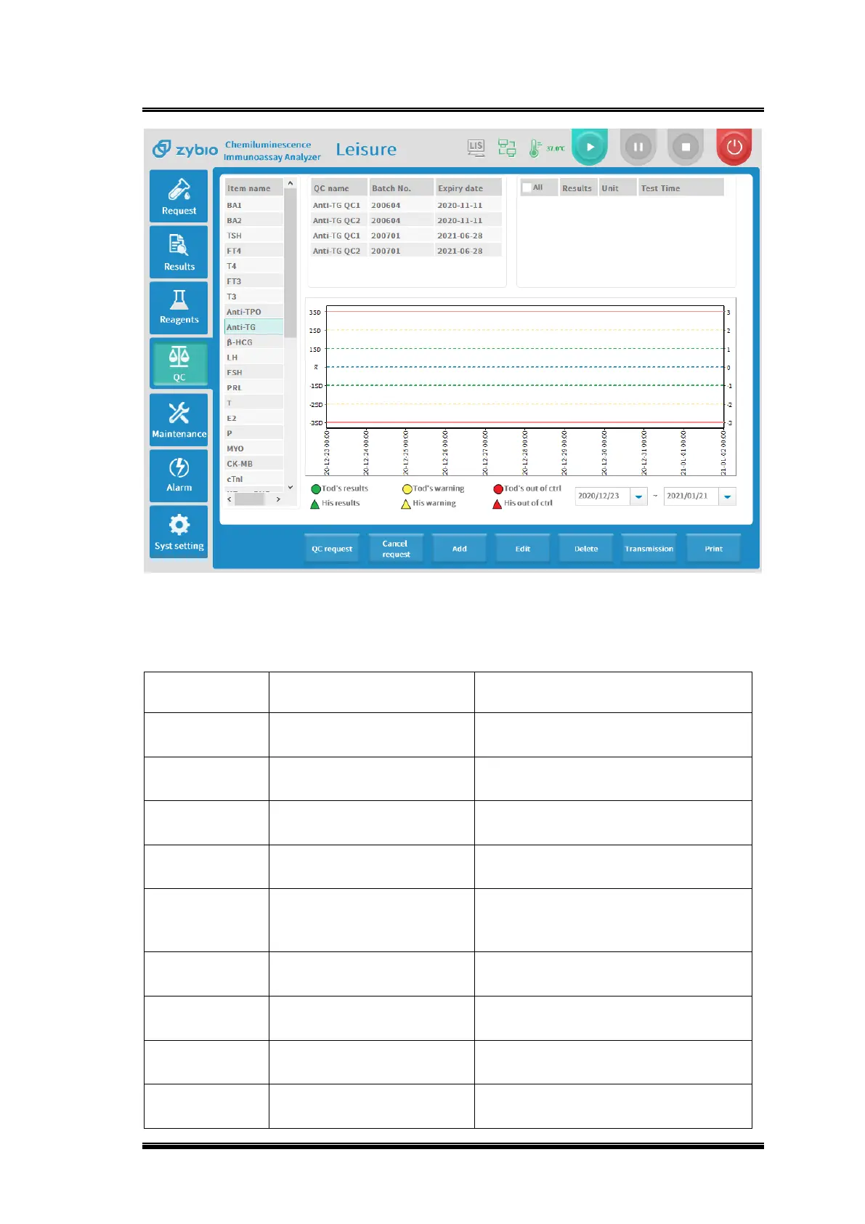Click the Item name column header

(253, 188)
